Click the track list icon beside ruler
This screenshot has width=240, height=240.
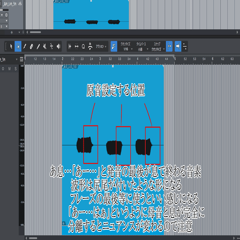coord(22,59)
